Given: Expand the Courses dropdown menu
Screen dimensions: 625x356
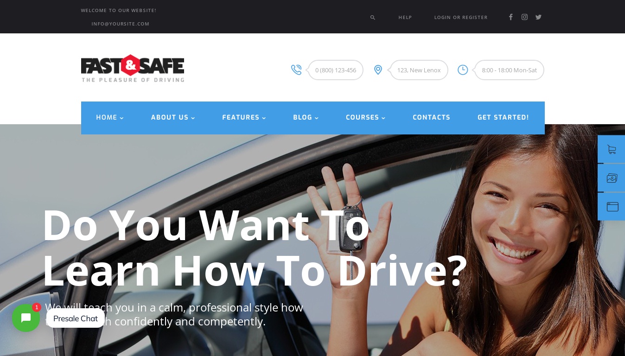Looking at the screenshot, I should click(365, 118).
